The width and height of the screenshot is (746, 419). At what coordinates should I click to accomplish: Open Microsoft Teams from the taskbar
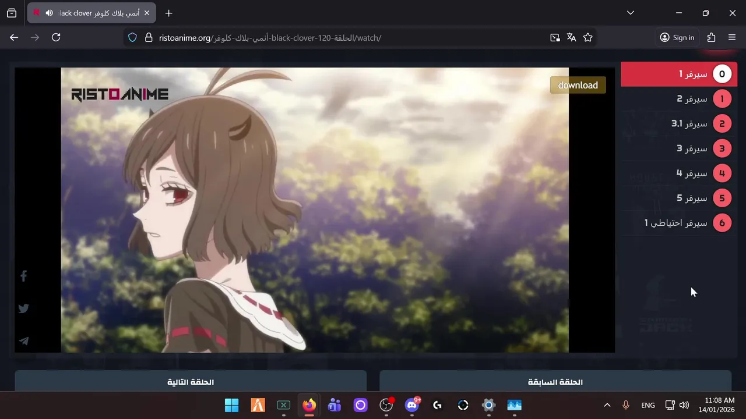[335, 405]
